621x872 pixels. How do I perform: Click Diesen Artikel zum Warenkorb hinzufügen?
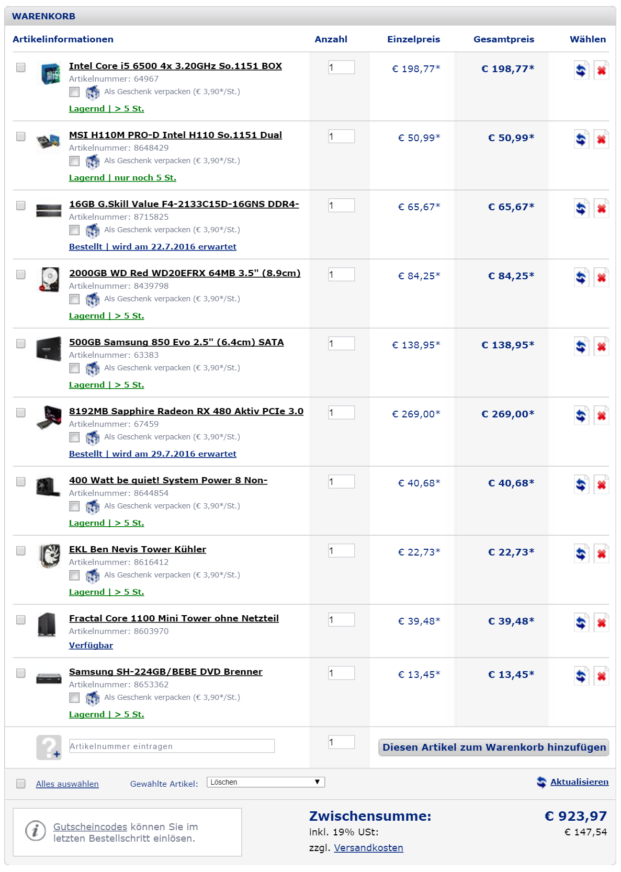(x=494, y=748)
